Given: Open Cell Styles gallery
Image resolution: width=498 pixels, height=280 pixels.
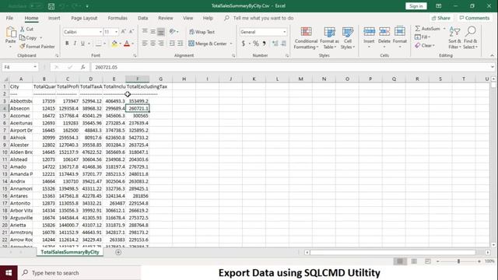Looking at the screenshot, I should coord(348,38).
